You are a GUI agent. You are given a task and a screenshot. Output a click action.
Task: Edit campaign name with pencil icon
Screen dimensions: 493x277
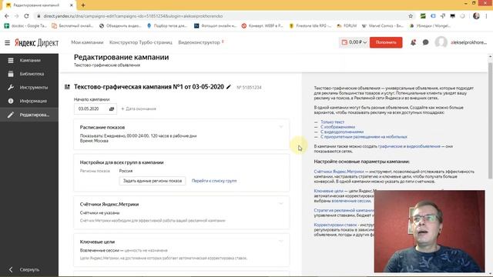229,87
